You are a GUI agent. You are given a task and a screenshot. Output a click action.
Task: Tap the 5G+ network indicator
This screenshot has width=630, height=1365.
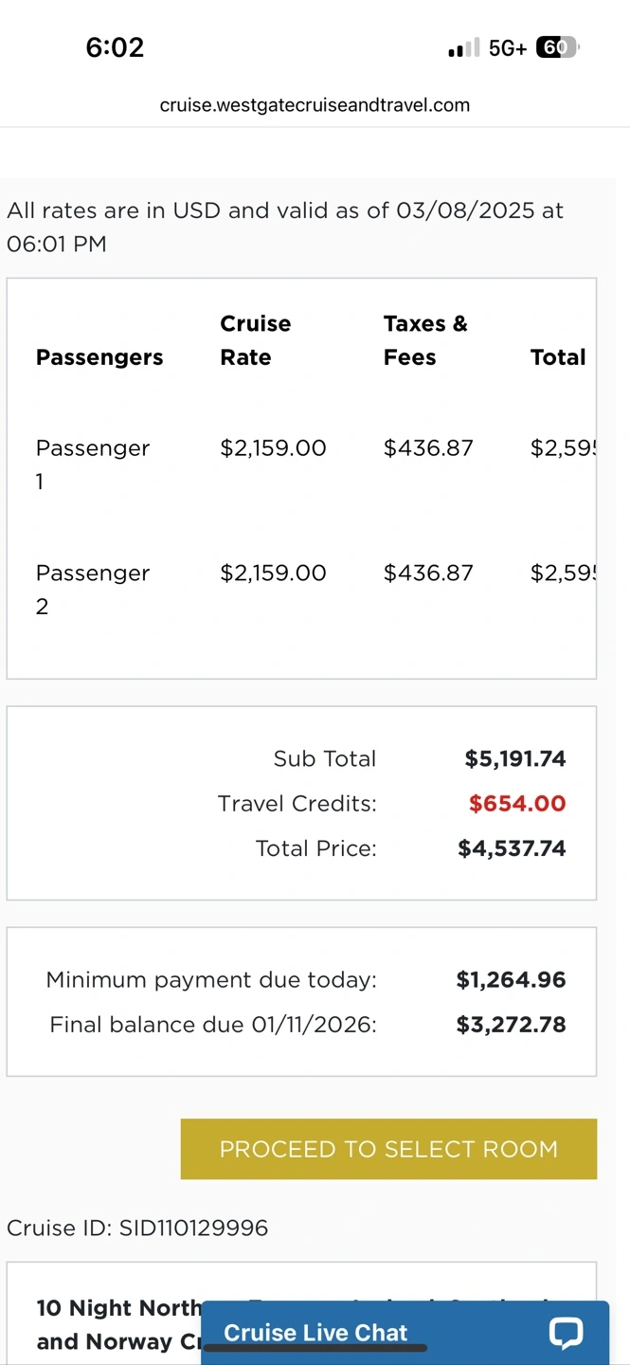coord(508,48)
